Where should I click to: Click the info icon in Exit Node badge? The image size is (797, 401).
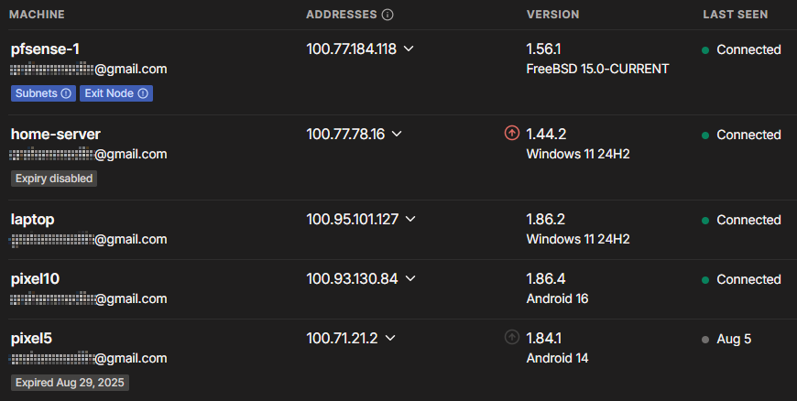pos(143,93)
